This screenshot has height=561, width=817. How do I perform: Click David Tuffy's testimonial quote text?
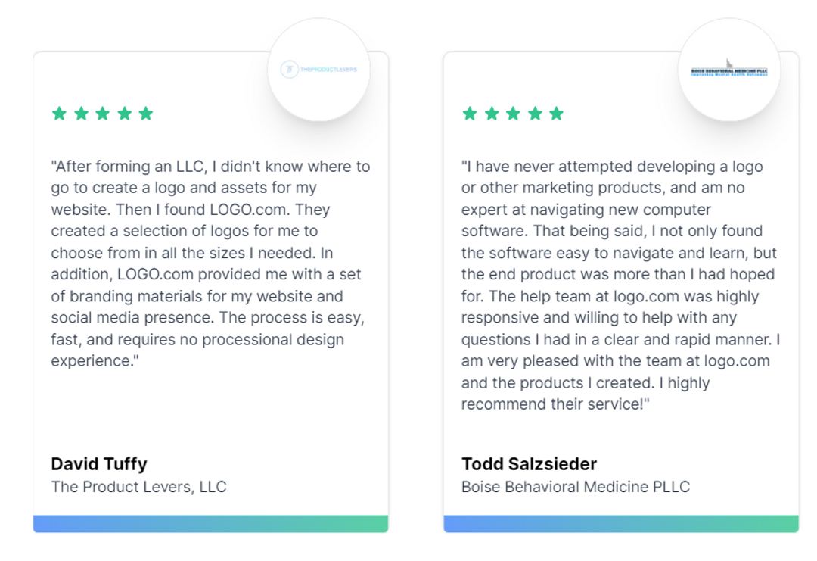(x=210, y=263)
